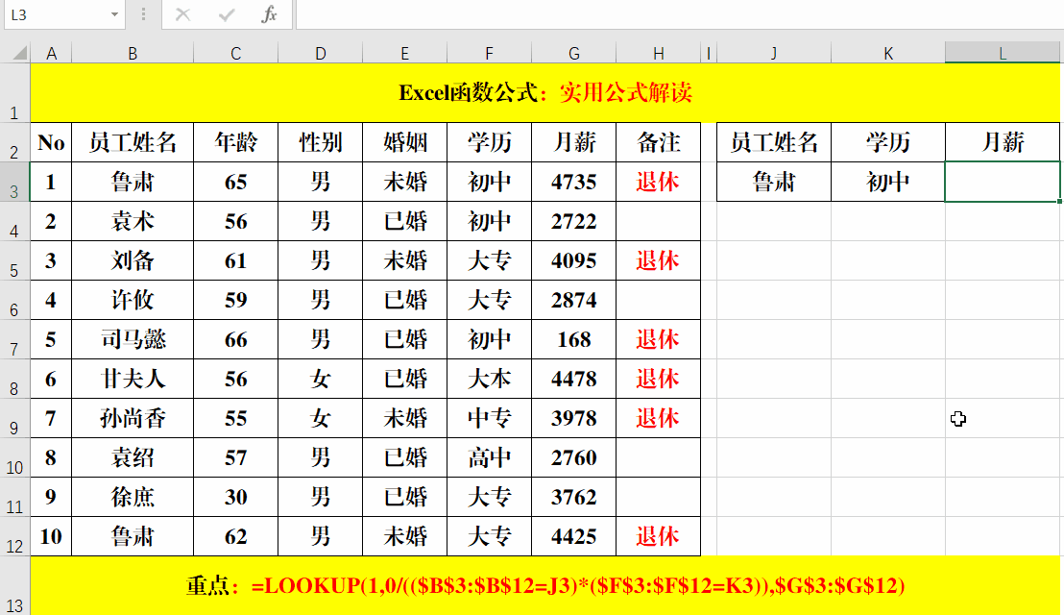Click the '年龄' header cell

pos(235,142)
